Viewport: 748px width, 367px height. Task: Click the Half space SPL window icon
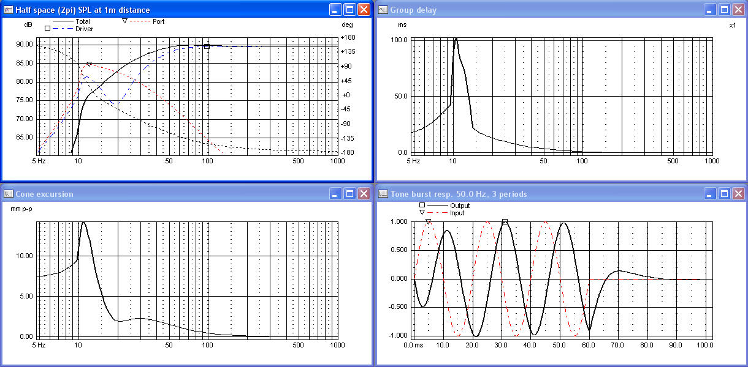pyautogui.click(x=9, y=10)
